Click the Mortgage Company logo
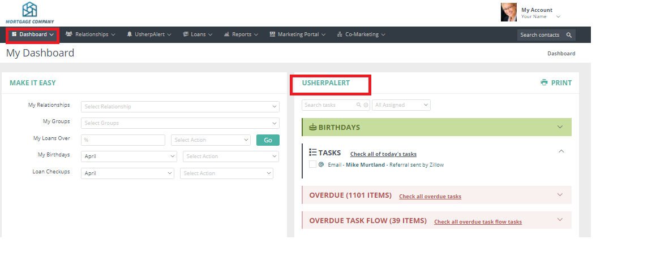 coord(29,12)
